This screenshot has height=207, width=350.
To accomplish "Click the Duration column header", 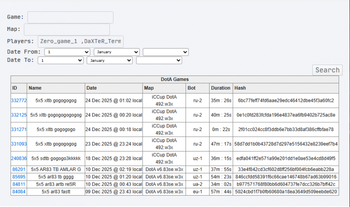I will pos(221,88).
